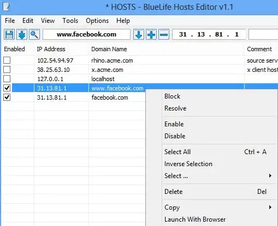Choose Delete in the context menu
This screenshot has height=226, width=278.
click(173, 192)
